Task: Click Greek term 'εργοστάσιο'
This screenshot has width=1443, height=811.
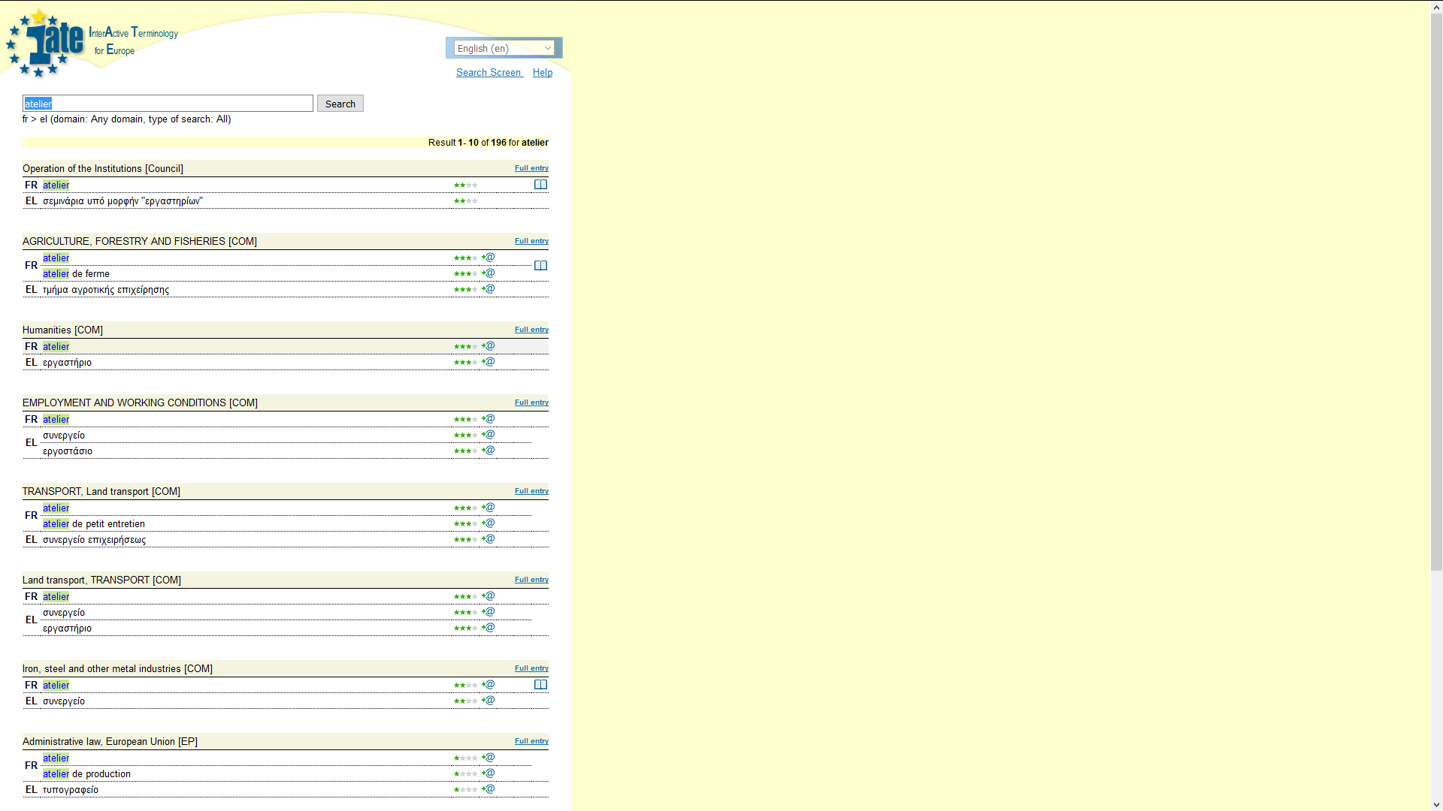Action: click(68, 451)
